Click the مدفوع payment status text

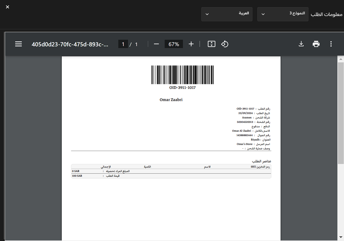click(255, 126)
